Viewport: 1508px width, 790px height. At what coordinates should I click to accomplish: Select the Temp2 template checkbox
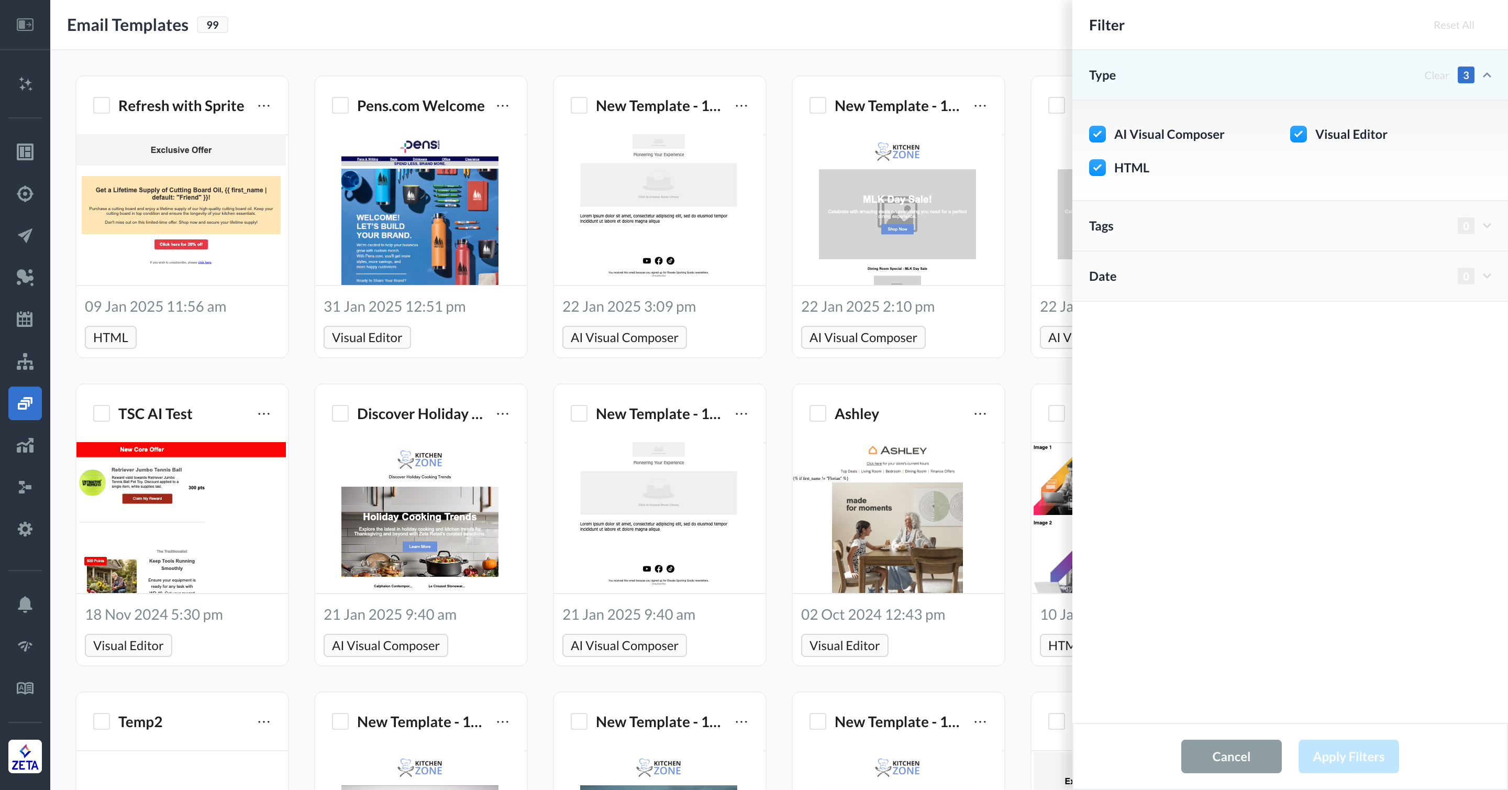tap(101, 721)
